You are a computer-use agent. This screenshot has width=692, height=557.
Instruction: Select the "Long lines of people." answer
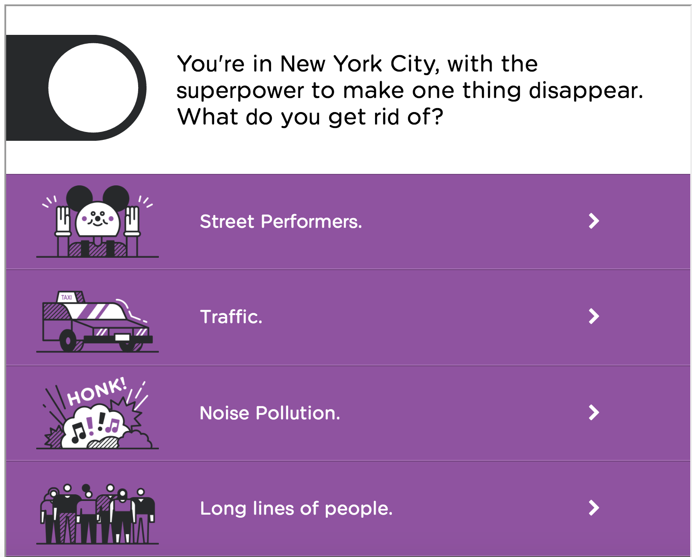coord(296,509)
